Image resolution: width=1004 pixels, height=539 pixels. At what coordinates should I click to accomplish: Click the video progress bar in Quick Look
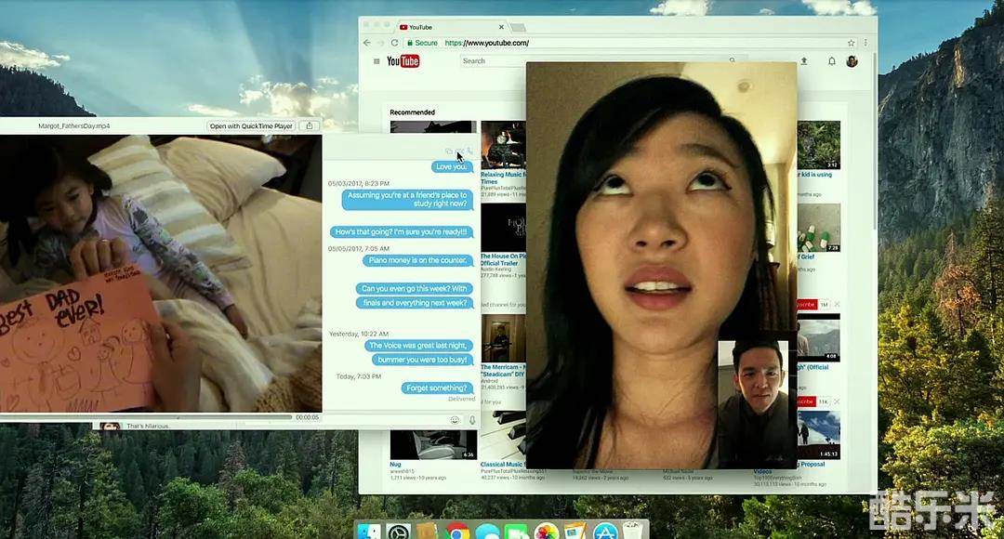(x=149, y=417)
